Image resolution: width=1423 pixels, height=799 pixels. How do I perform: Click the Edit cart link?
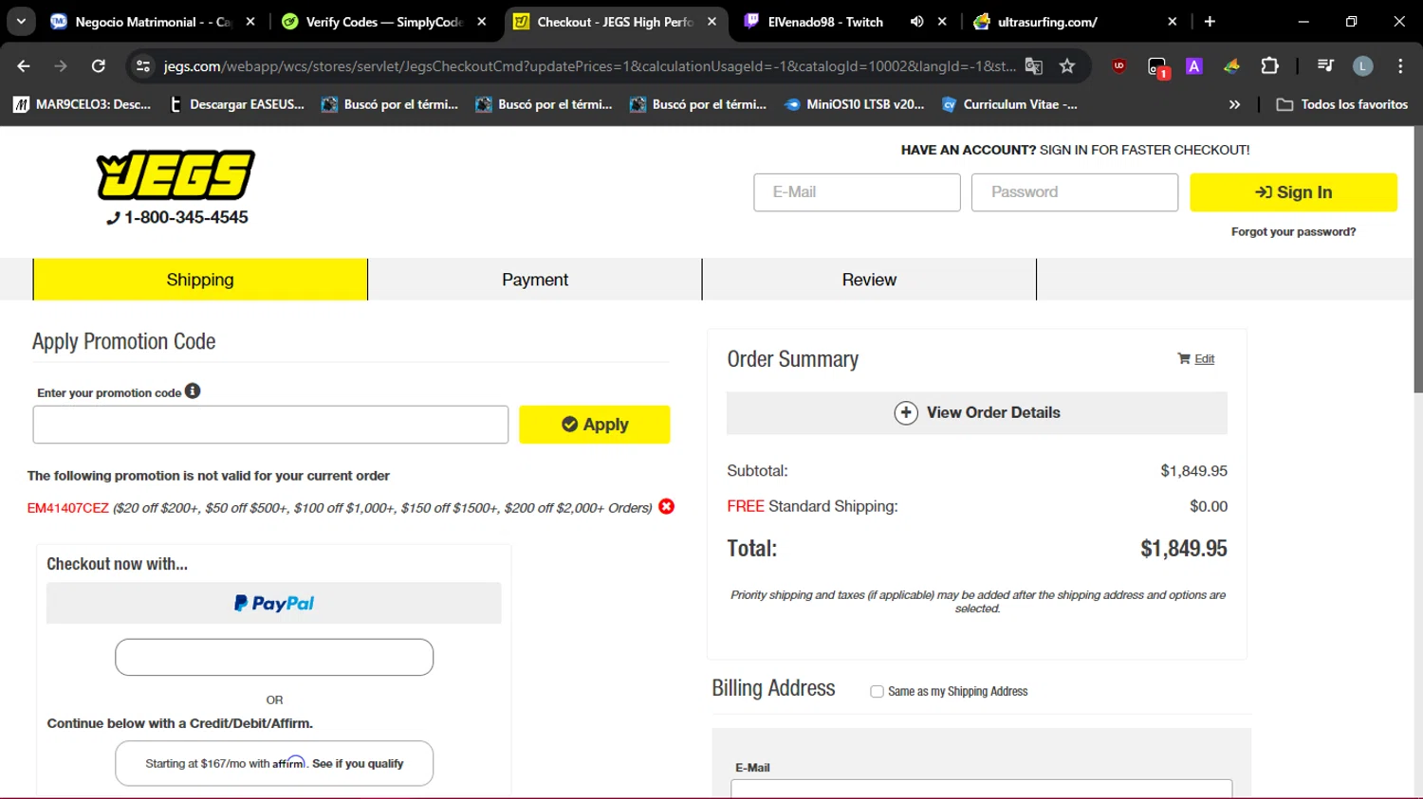(1204, 358)
